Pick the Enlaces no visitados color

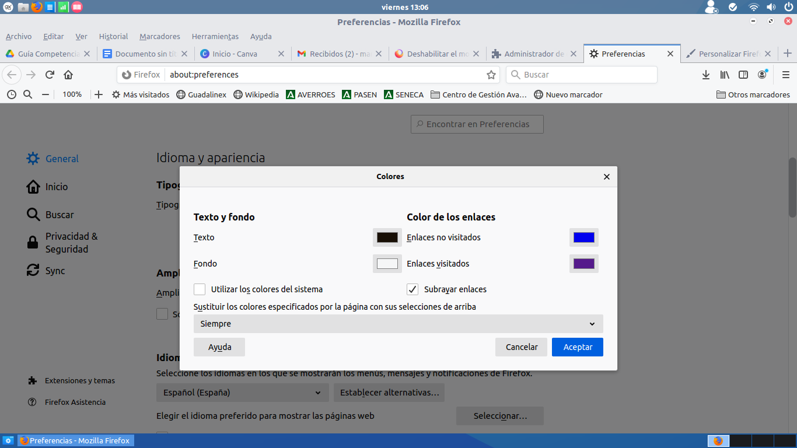[x=583, y=237]
